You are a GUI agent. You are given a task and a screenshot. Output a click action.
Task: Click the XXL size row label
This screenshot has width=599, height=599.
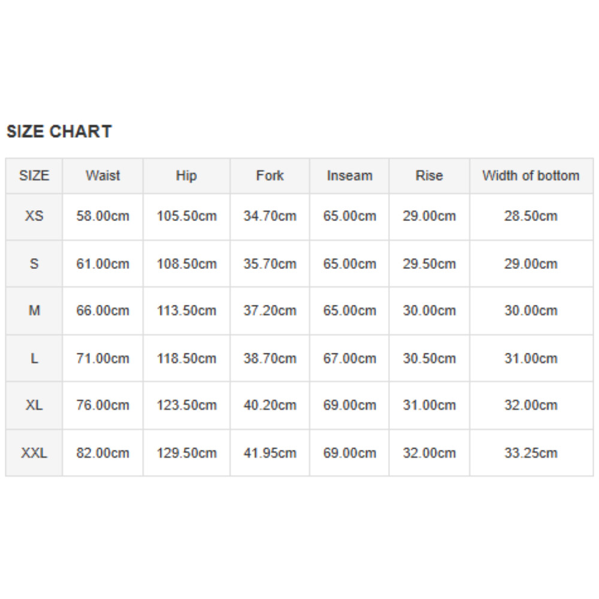[x=34, y=453]
